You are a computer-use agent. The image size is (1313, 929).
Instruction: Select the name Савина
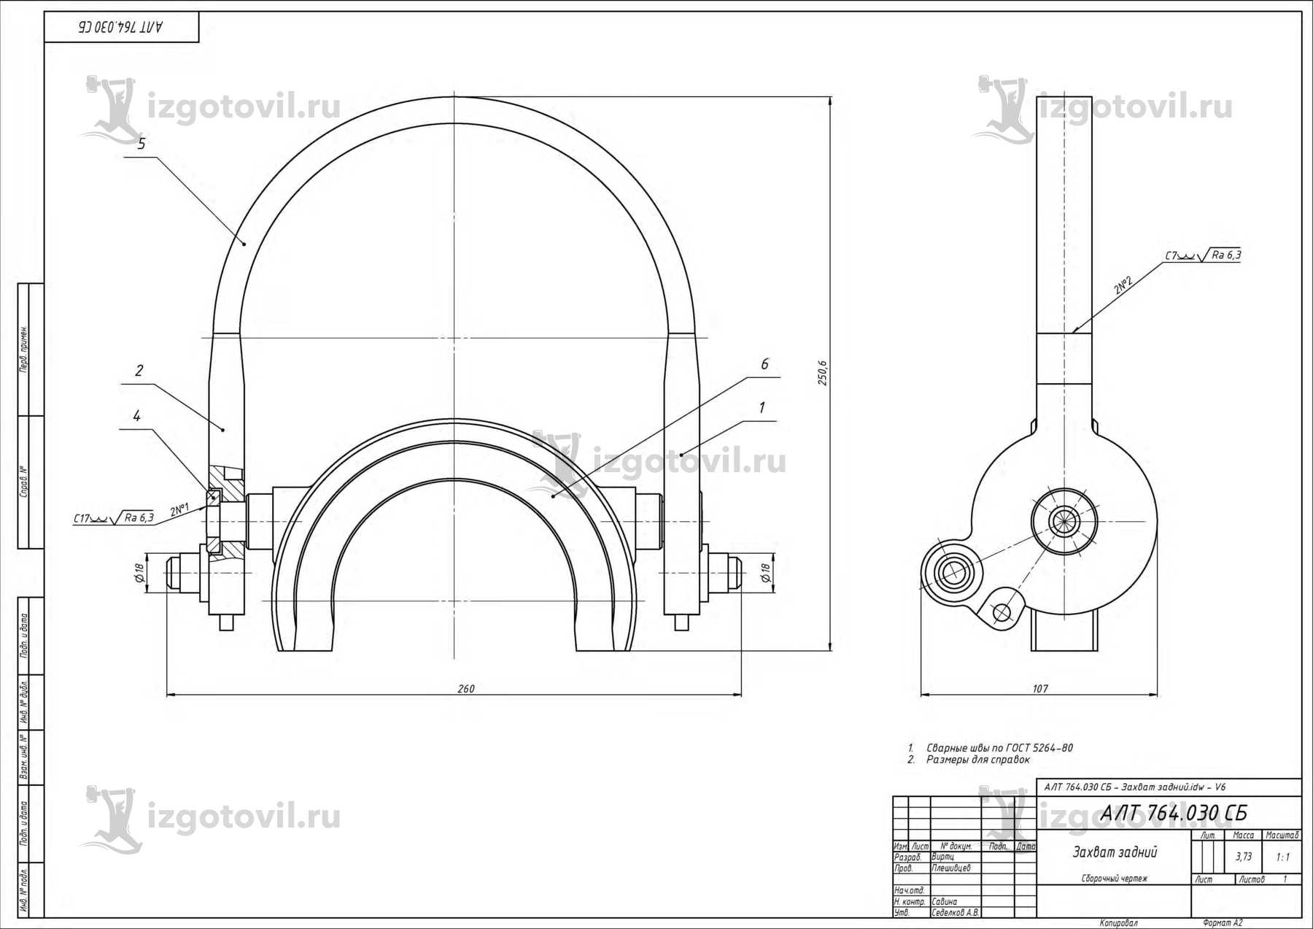tap(945, 902)
